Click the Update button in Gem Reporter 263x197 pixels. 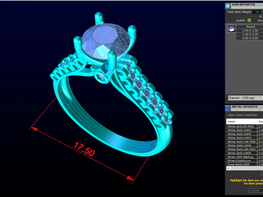coord(240,20)
